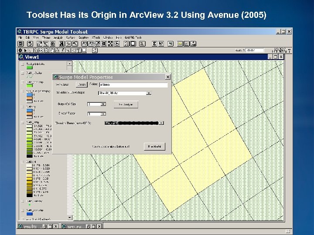Select the Identify tool
314x235 pixels.
click(20, 50)
